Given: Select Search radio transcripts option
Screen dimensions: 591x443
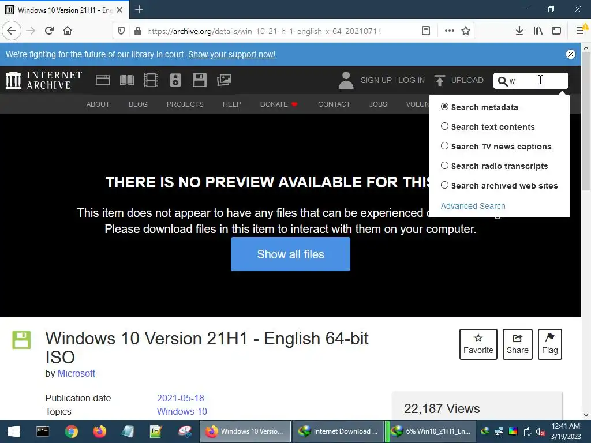Looking at the screenshot, I should (445, 166).
